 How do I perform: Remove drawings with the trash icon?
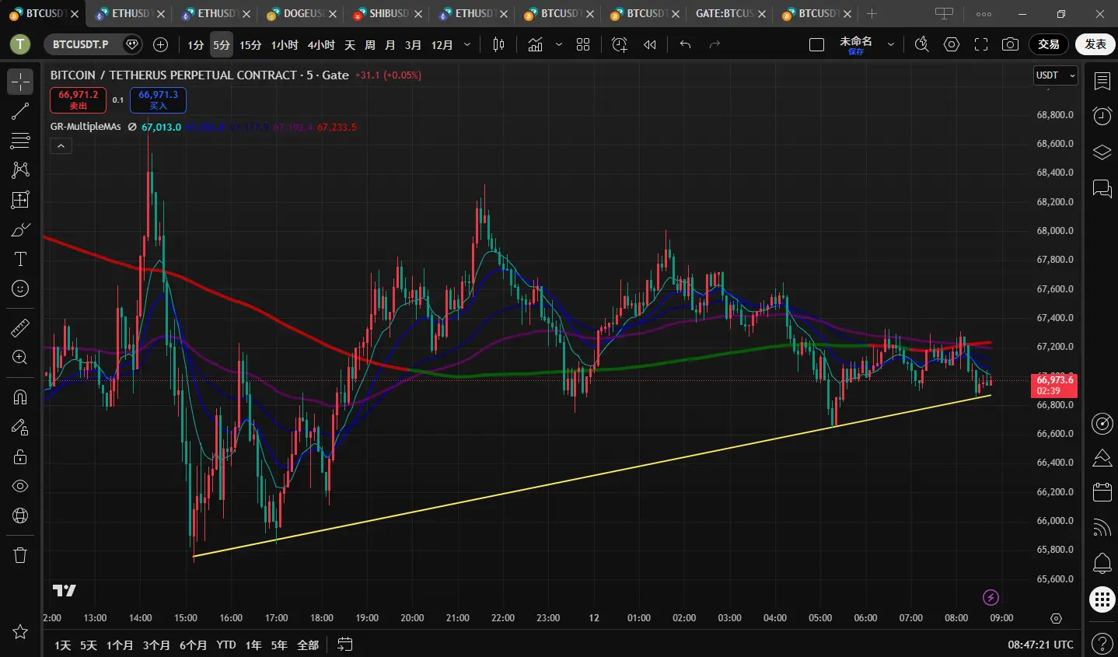[x=20, y=554]
